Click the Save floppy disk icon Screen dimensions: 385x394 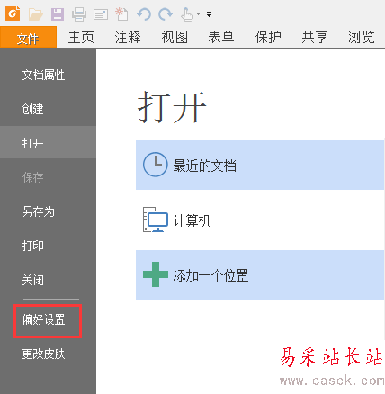click(x=58, y=14)
